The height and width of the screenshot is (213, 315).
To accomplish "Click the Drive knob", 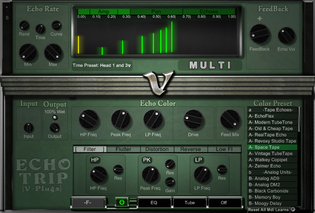I will tap(193, 119).
